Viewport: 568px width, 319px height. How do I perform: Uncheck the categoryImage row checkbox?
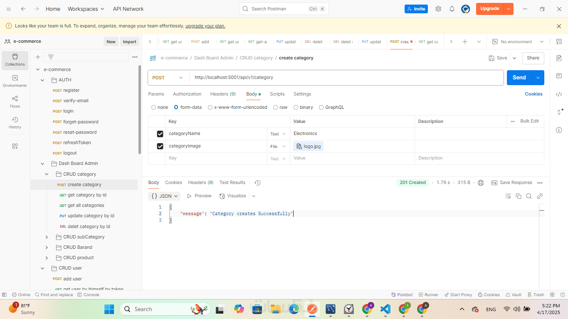pyautogui.click(x=160, y=146)
